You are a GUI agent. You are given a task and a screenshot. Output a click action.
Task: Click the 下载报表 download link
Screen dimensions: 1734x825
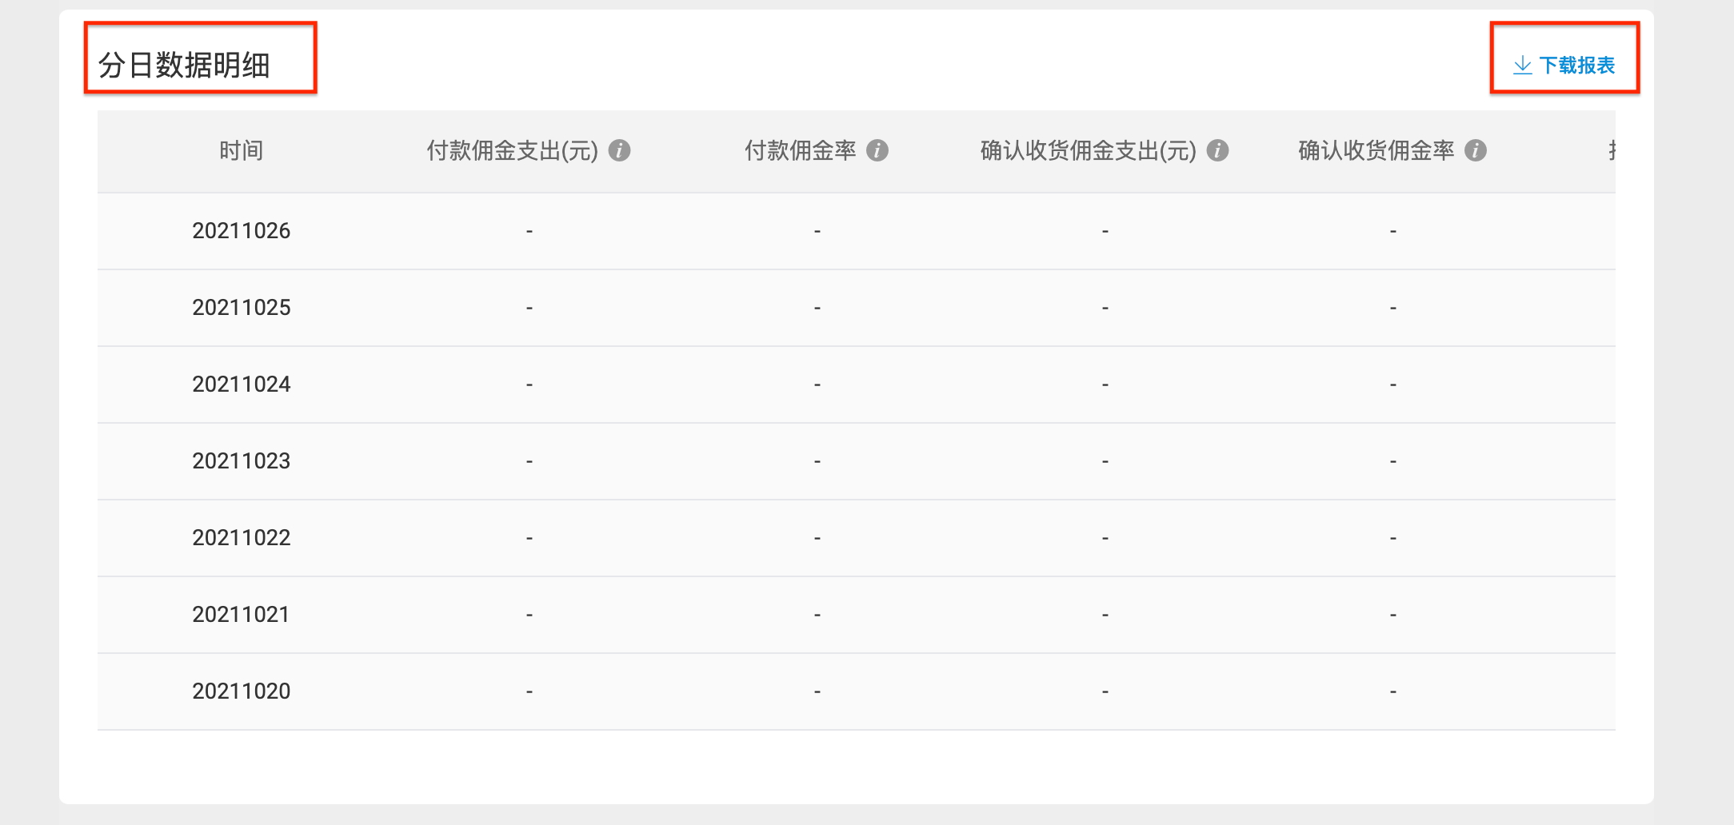click(x=1576, y=66)
